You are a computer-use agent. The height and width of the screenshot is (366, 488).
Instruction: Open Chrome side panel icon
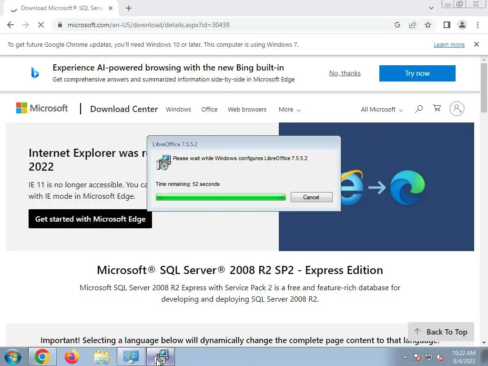click(x=447, y=25)
